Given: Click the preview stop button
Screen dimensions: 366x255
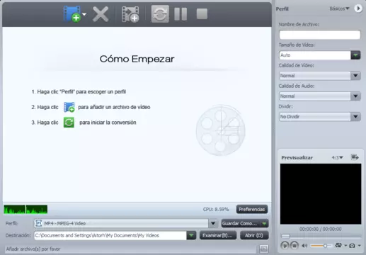Looking at the screenshot, I should point(294,246).
